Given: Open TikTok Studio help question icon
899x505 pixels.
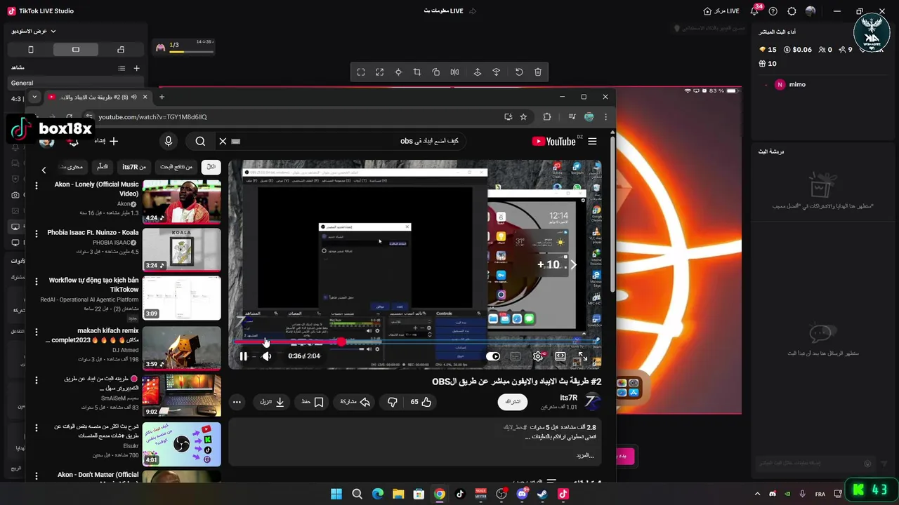Looking at the screenshot, I should [x=773, y=11].
